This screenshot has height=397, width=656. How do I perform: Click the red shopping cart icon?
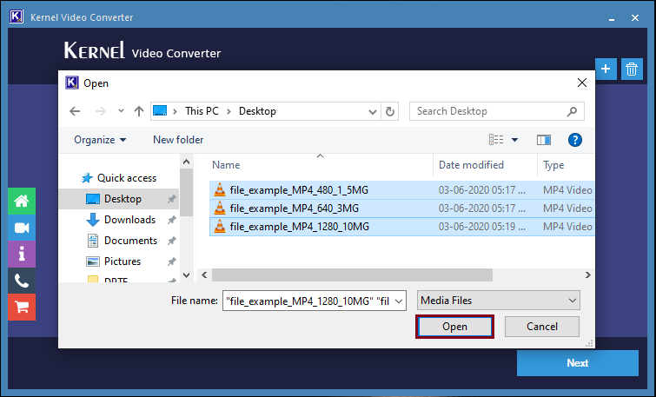click(22, 307)
